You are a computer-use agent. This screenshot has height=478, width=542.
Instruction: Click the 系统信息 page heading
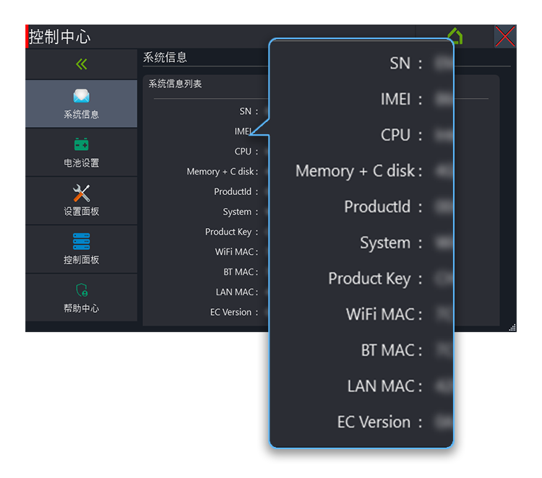(165, 57)
